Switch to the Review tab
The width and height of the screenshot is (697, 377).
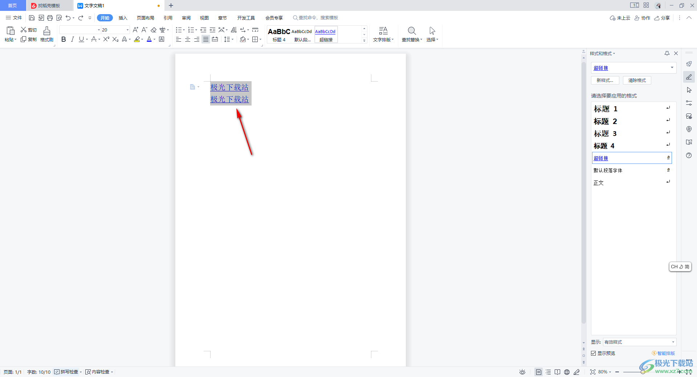[186, 18]
